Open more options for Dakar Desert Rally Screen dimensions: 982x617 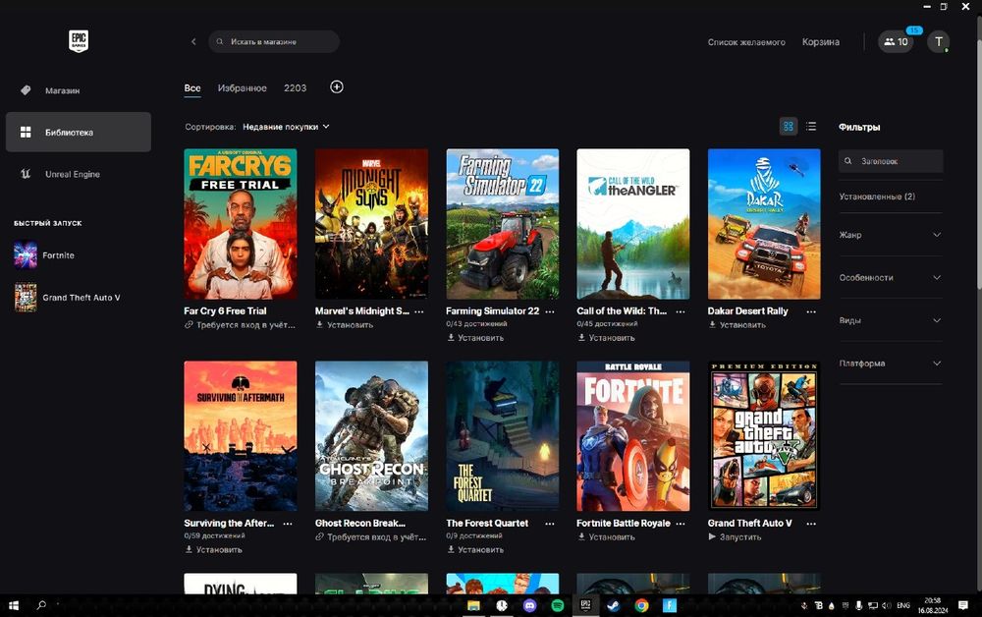coord(812,311)
